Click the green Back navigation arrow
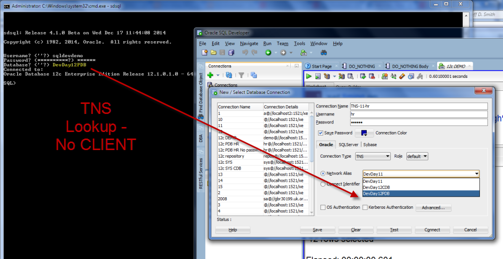Screen dimensions: 503x259 pos(268,53)
